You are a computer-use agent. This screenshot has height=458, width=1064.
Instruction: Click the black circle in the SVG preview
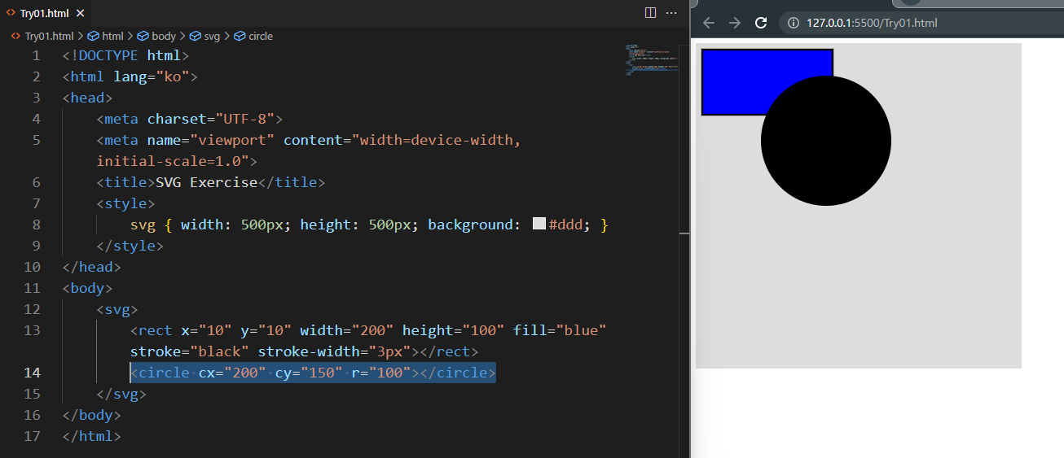pyautogui.click(x=826, y=141)
